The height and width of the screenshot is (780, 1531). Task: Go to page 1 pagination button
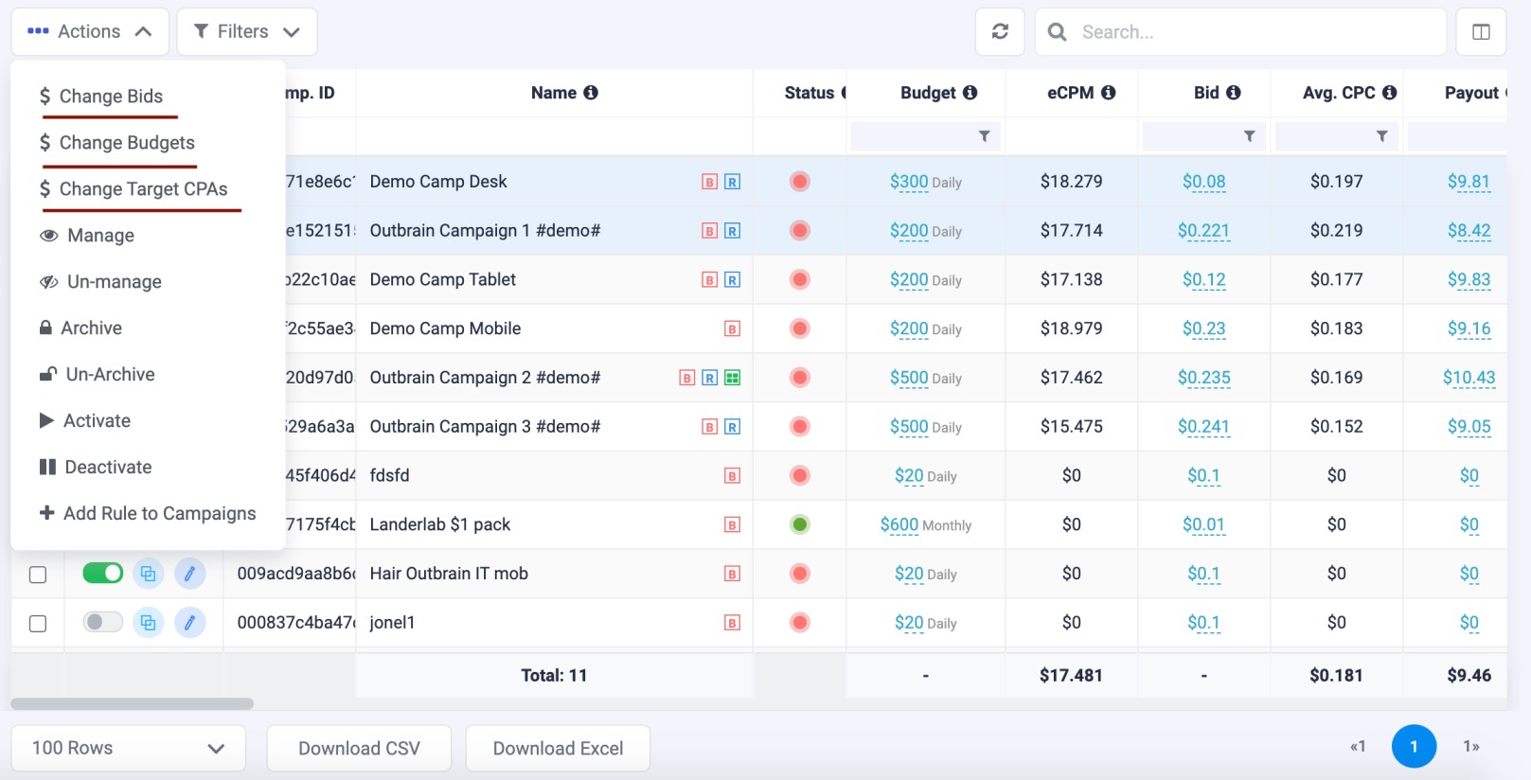click(1414, 747)
